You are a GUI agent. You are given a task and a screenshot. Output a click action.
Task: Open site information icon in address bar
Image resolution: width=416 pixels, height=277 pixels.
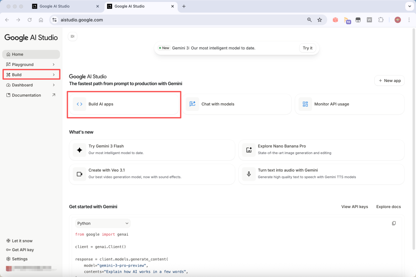pyautogui.click(x=54, y=20)
